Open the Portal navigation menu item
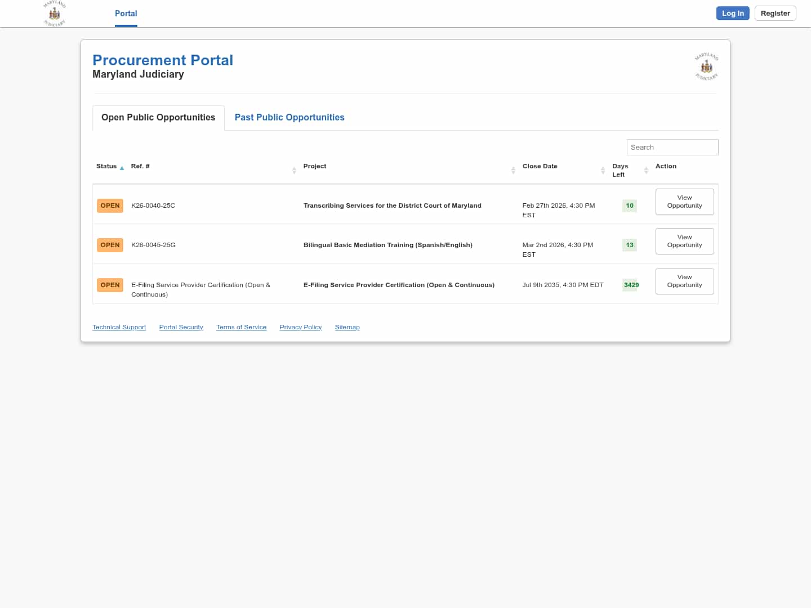This screenshot has height=608, width=811. (126, 14)
